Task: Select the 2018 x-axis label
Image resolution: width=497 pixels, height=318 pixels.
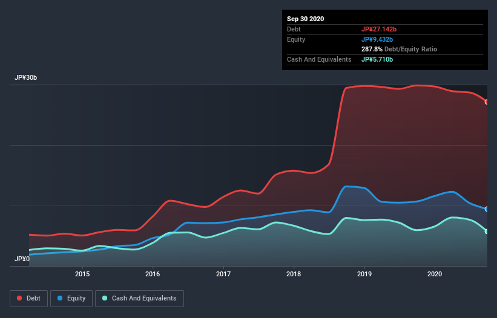Action: click(294, 274)
